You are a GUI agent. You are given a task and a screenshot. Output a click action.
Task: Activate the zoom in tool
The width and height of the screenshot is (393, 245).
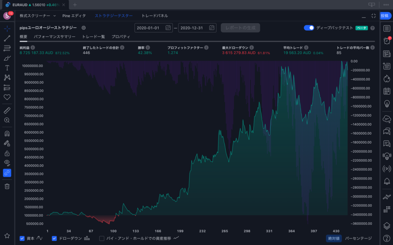pyautogui.click(x=7, y=120)
